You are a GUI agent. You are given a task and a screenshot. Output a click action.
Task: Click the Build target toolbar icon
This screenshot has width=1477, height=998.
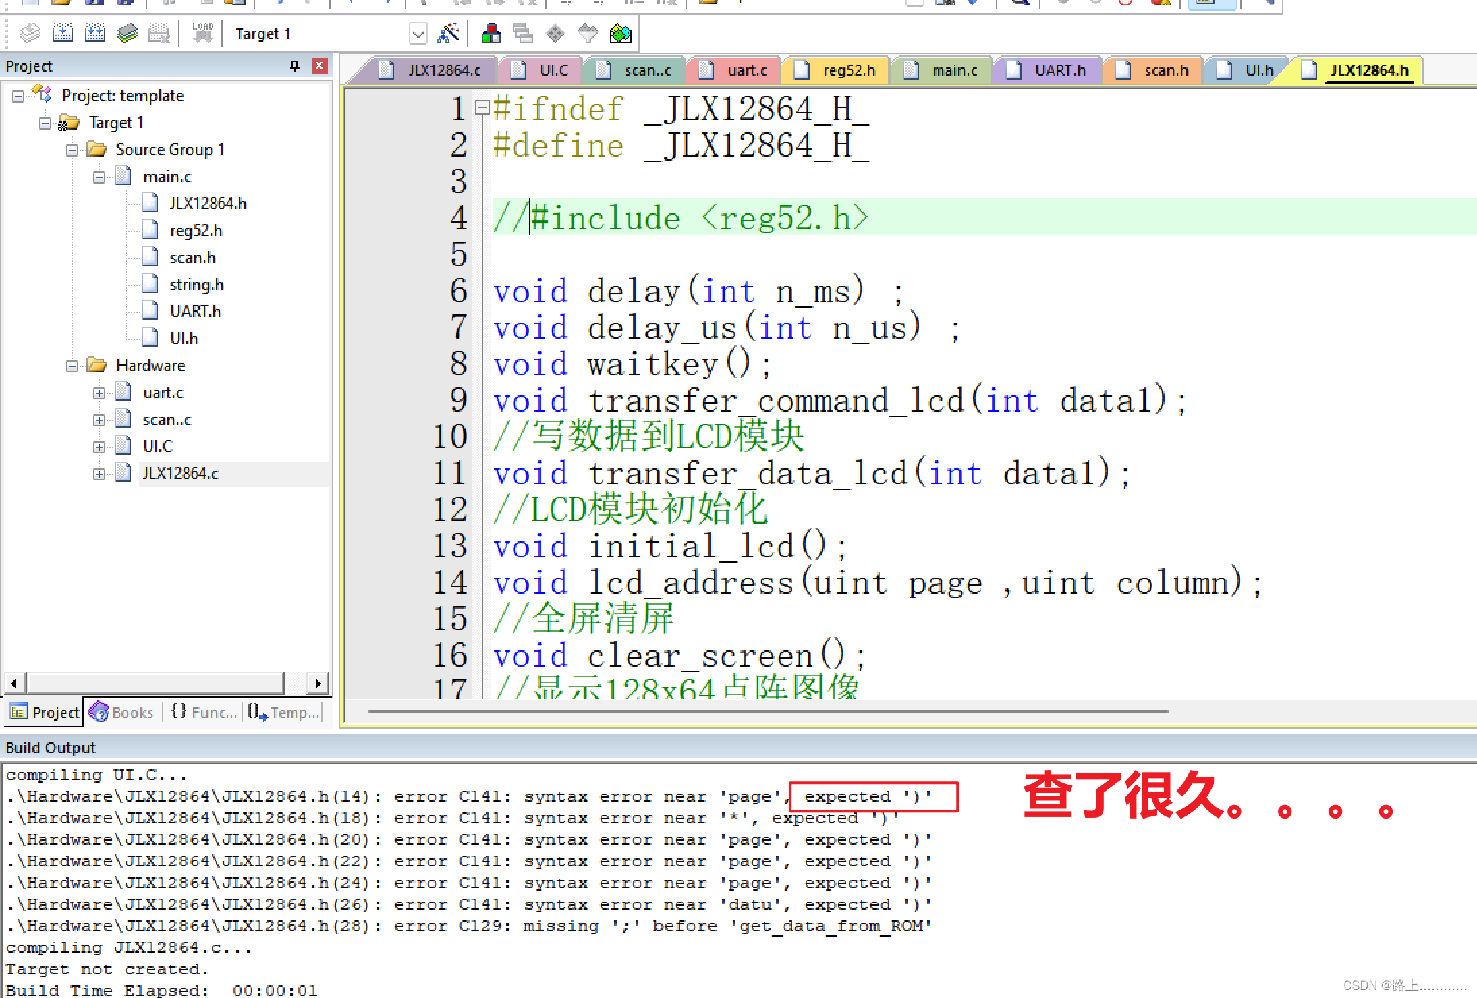click(x=62, y=33)
